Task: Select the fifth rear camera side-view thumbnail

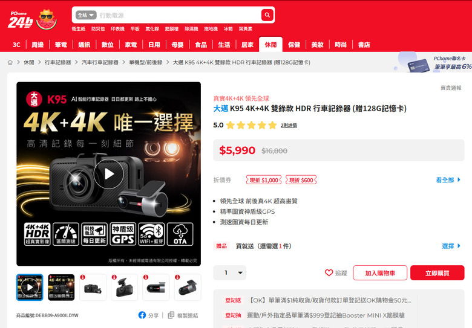Action: [156, 288]
